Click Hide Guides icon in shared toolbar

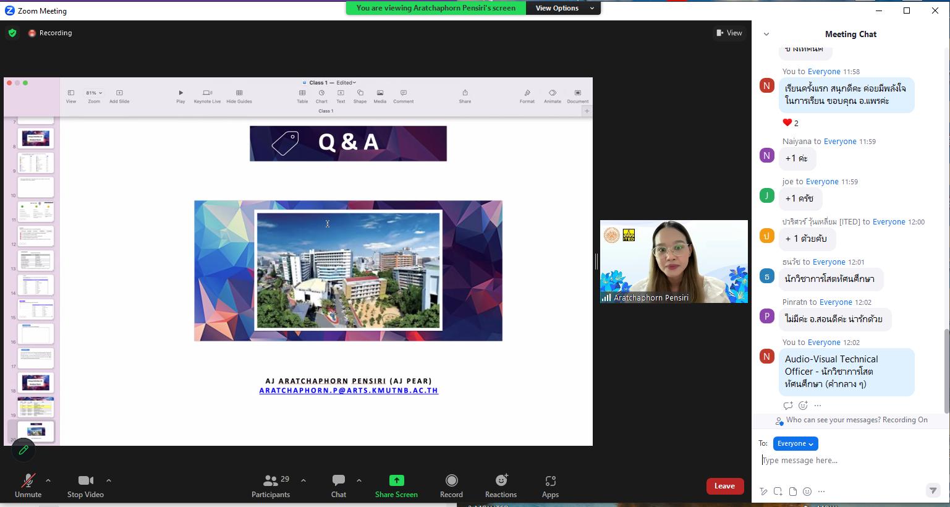[239, 96]
